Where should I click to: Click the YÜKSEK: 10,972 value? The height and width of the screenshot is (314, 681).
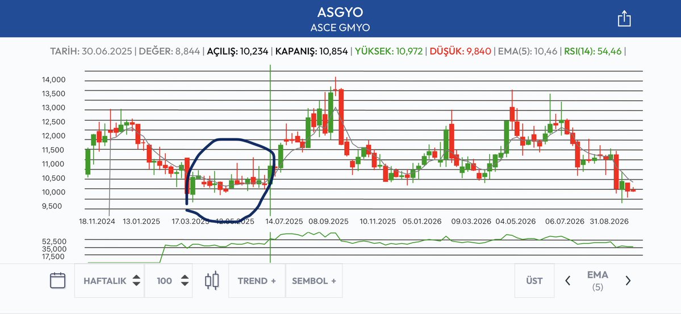click(x=388, y=51)
